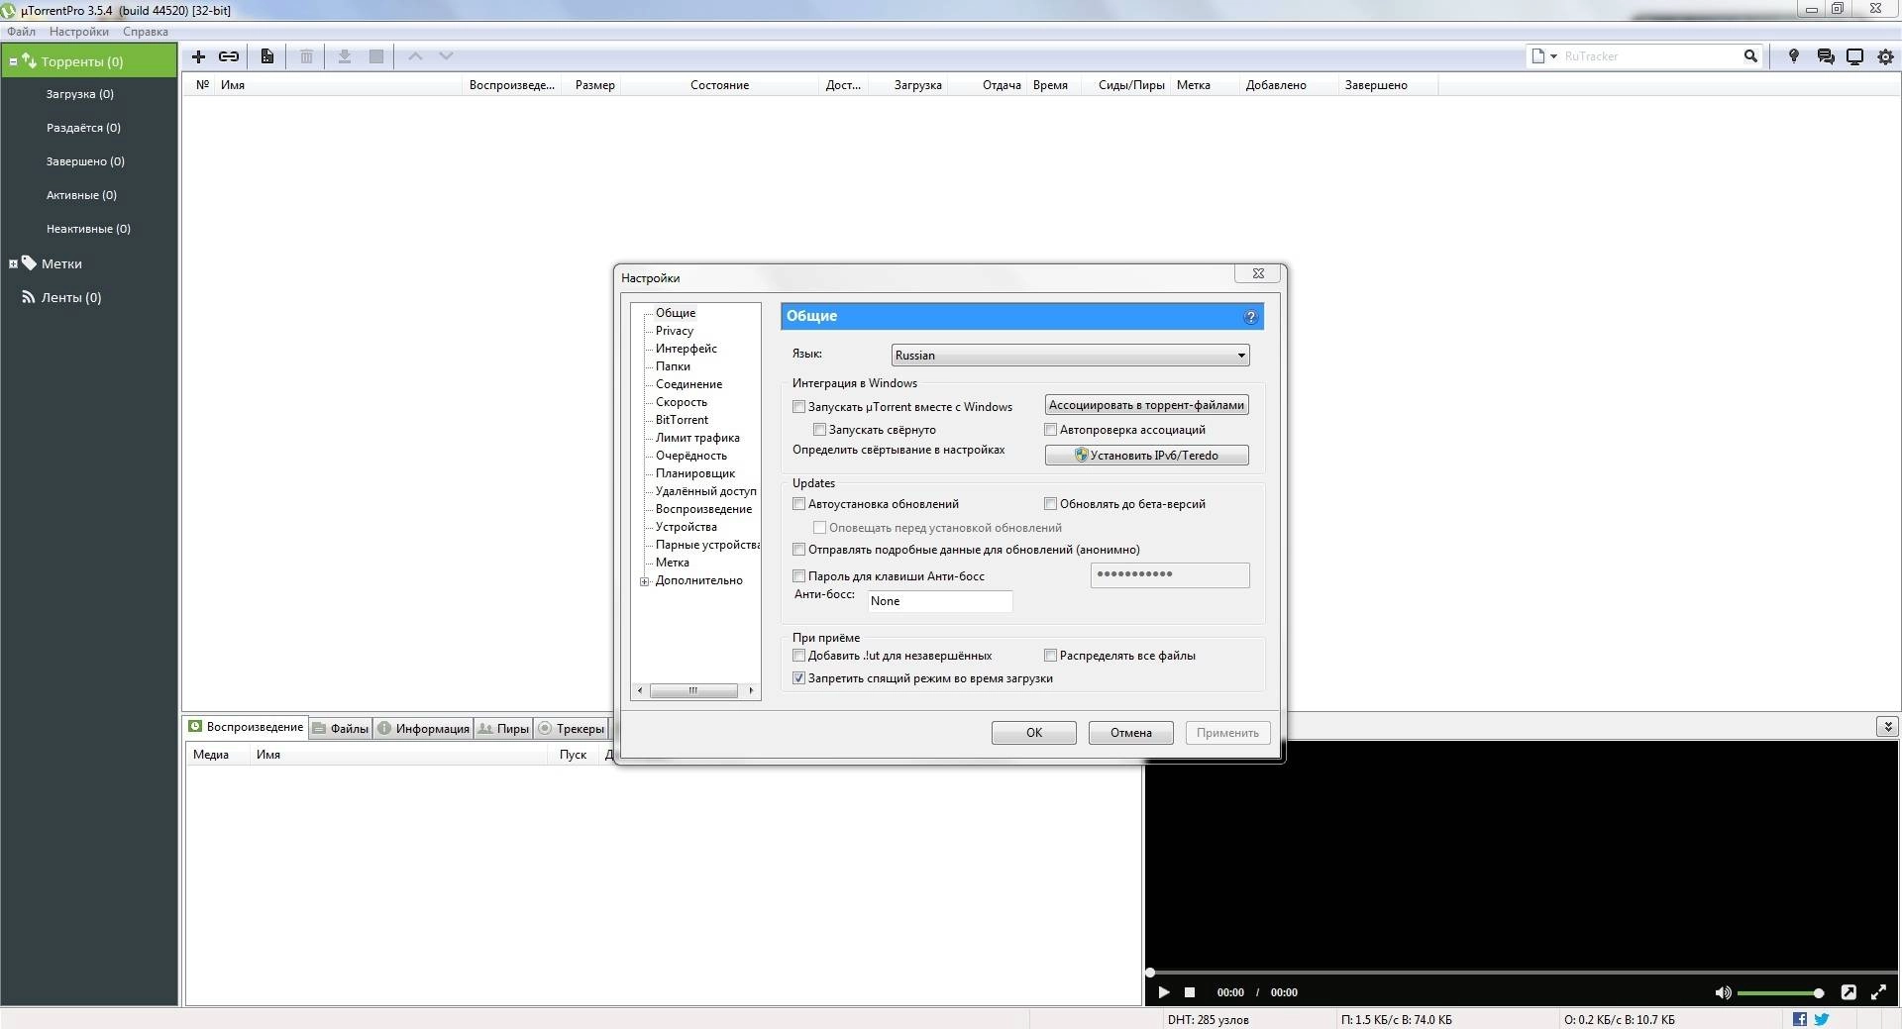Click the video seek progress bar
This screenshot has height=1029, width=1902.
pyautogui.click(x=1522, y=973)
